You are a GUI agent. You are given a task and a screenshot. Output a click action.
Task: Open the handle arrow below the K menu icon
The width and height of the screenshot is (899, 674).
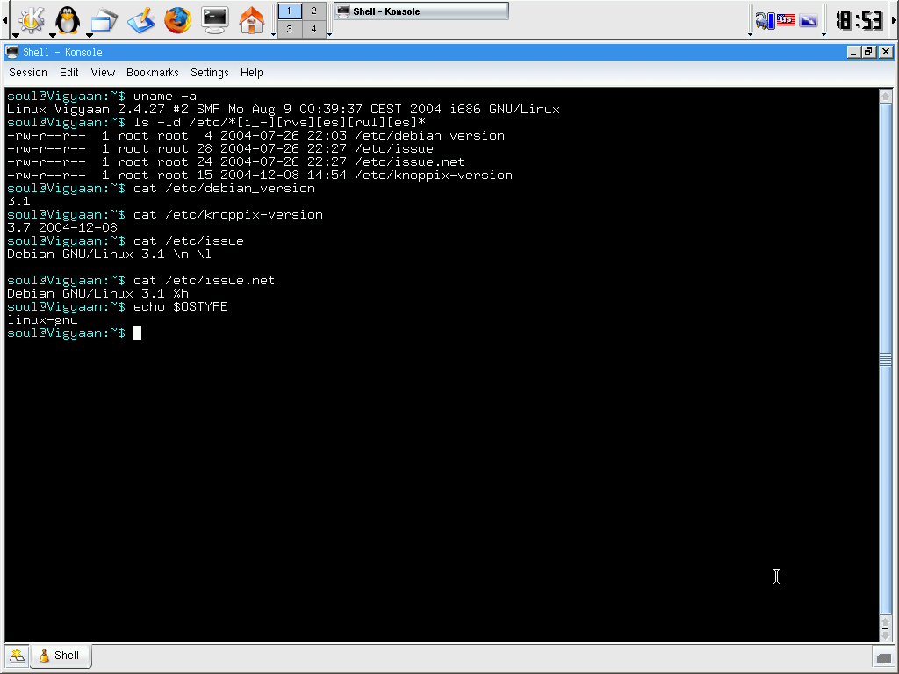(16, 35)
